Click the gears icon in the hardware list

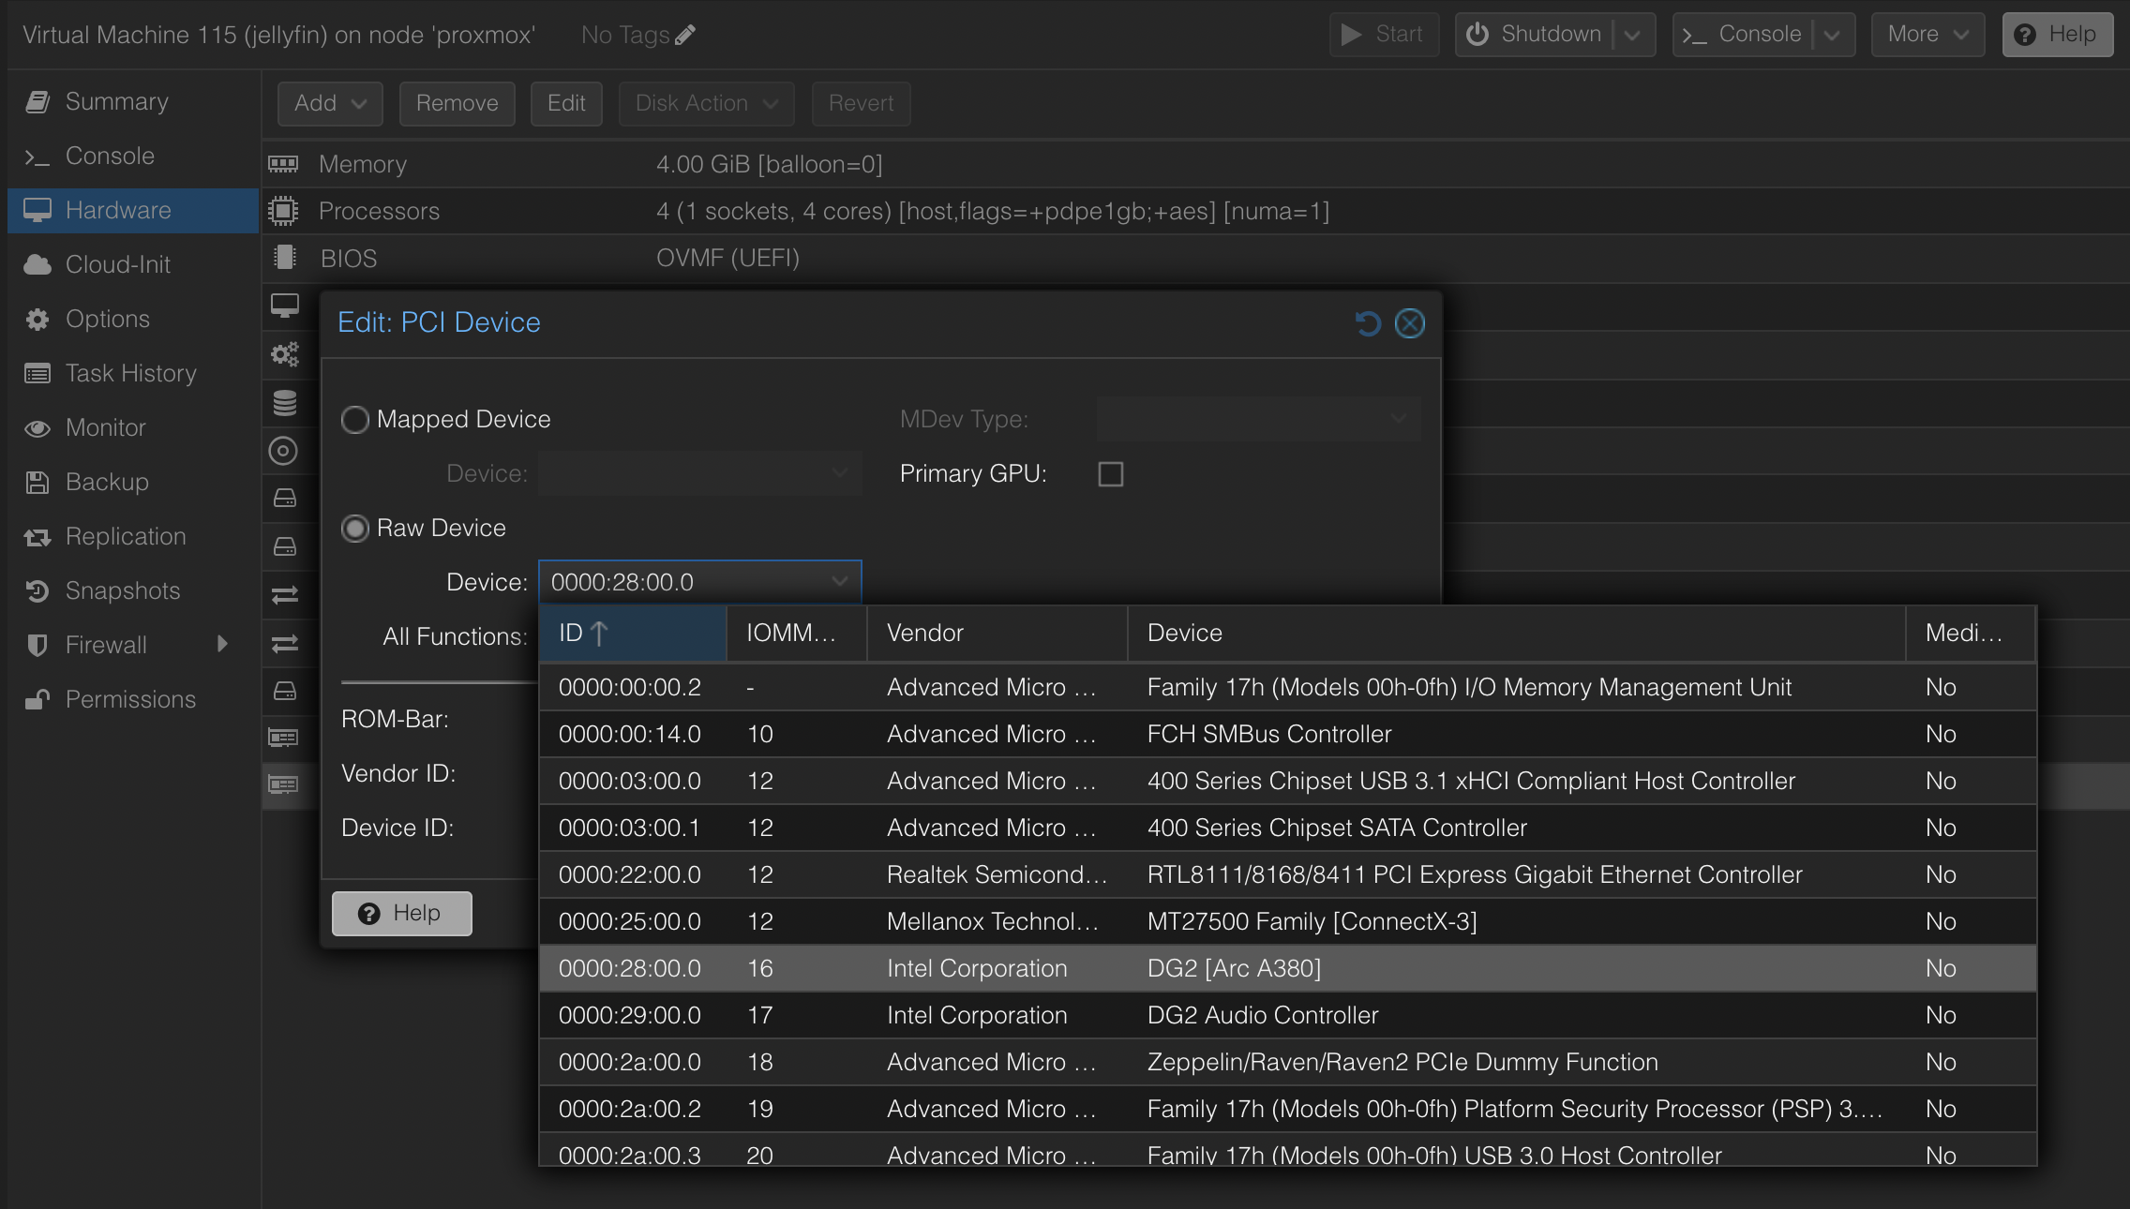(284, 354)
